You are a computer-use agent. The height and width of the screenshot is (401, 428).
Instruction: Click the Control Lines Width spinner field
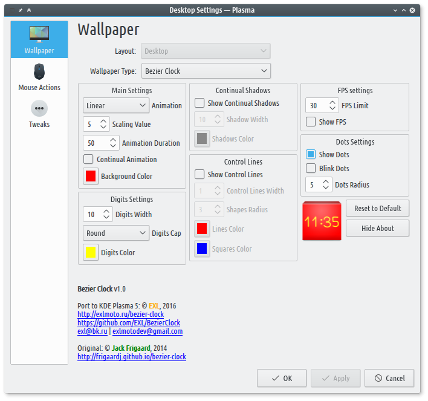[209, 191]
